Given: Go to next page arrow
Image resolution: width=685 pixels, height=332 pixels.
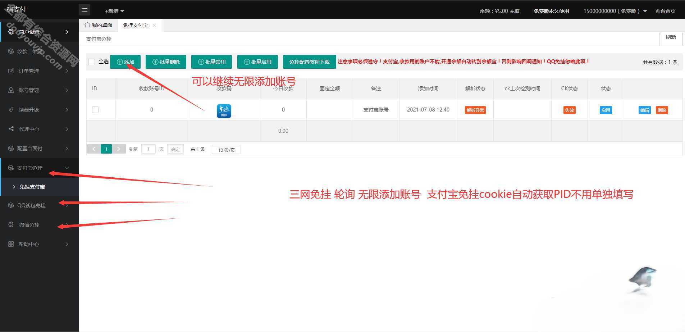Looking at the screenshot, I should pyautogui.click(x=118, y=149).
